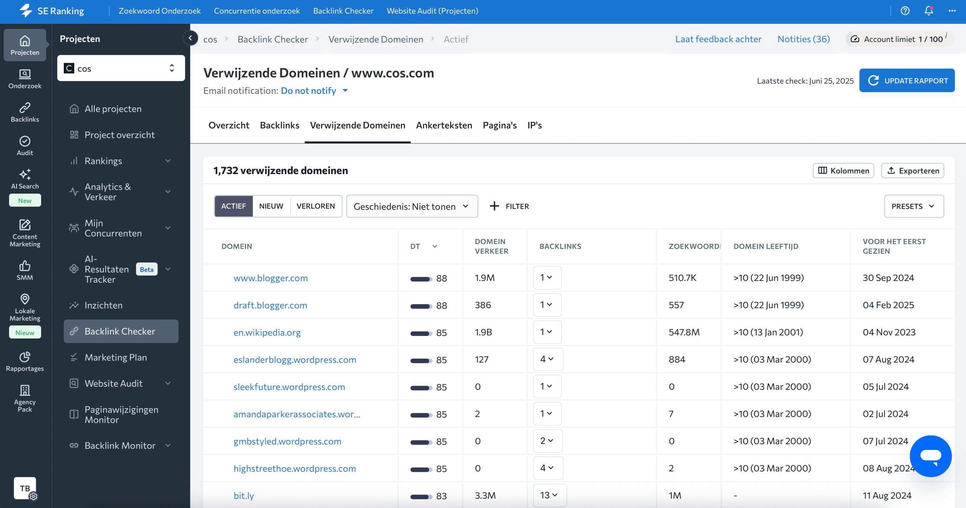The width and height of the screenshot is (966, 508).
Task: Click the Project overzicht grid icon
Action: tap(74, 135)
